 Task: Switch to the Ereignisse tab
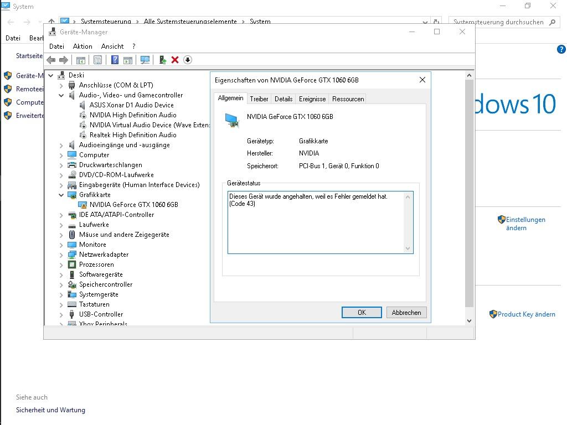pyautogui.click(x=312, y=99)
